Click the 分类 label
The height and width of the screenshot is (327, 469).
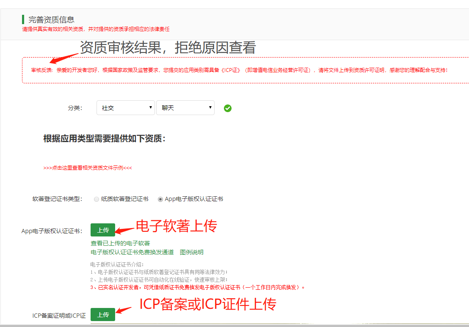tap(75, 108)
